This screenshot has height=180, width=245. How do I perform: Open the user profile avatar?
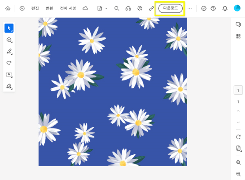[237, 8]
